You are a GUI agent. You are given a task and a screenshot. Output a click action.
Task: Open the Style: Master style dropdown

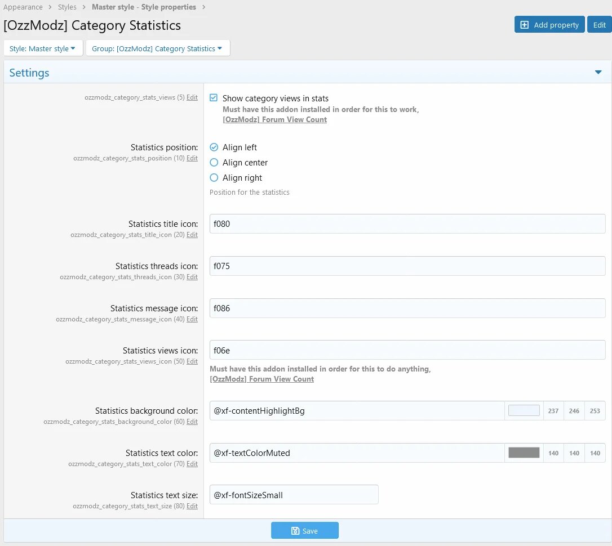point(43,48)
